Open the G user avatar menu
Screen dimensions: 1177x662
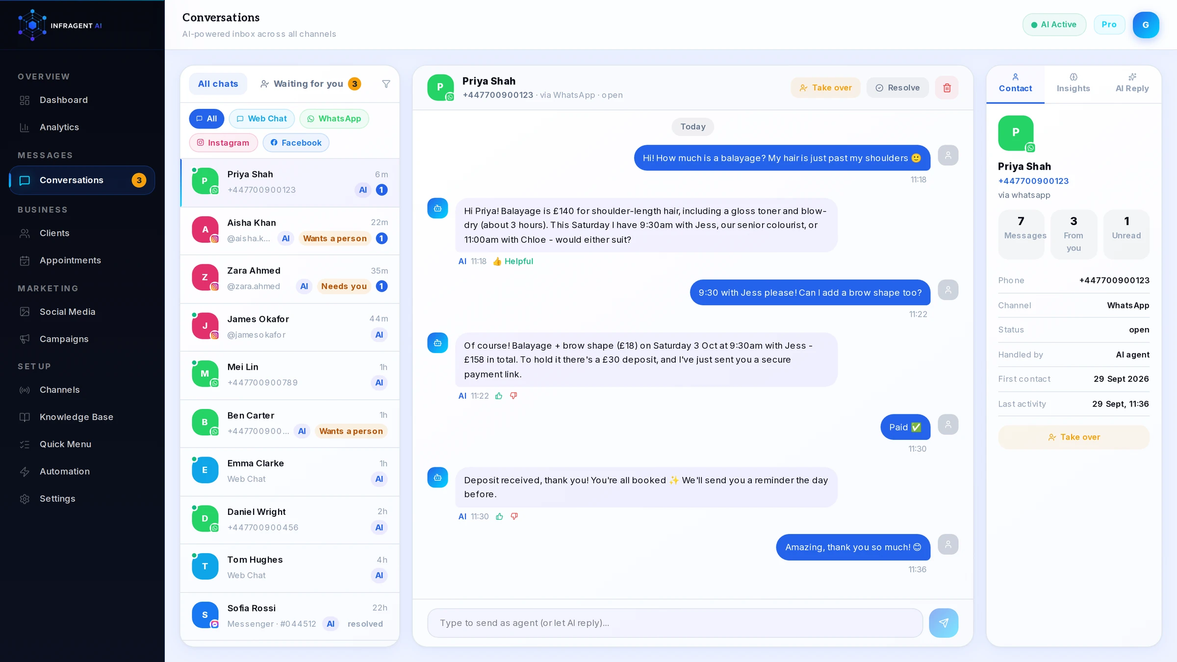point(1146,25)
